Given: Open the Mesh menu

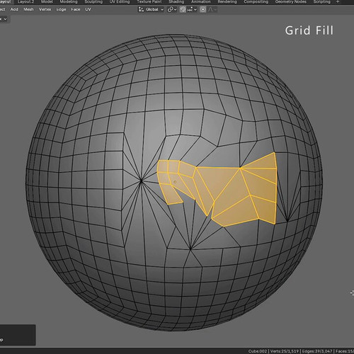Looking at the screenshot, I should pyautogui.click(x=28, y=9).
